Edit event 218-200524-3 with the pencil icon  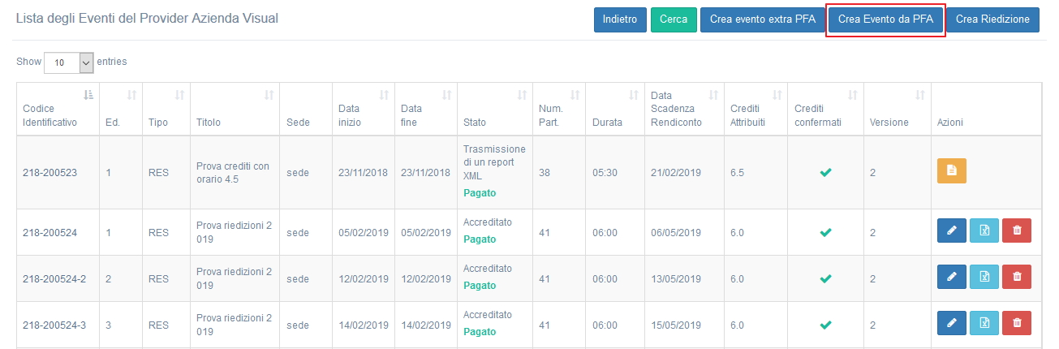click(x=951, y=324)
